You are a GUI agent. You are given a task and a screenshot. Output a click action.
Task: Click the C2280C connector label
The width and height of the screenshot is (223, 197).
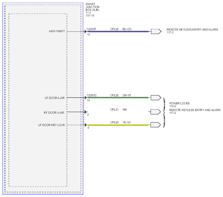[x=92, y=95]
